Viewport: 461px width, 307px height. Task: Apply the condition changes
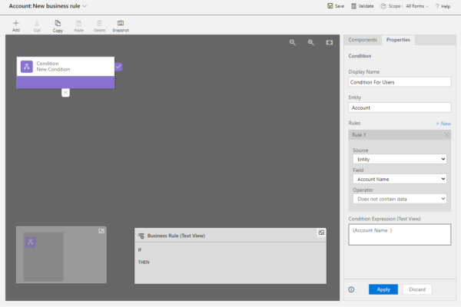pyautogui.click(x=383, y=289)
